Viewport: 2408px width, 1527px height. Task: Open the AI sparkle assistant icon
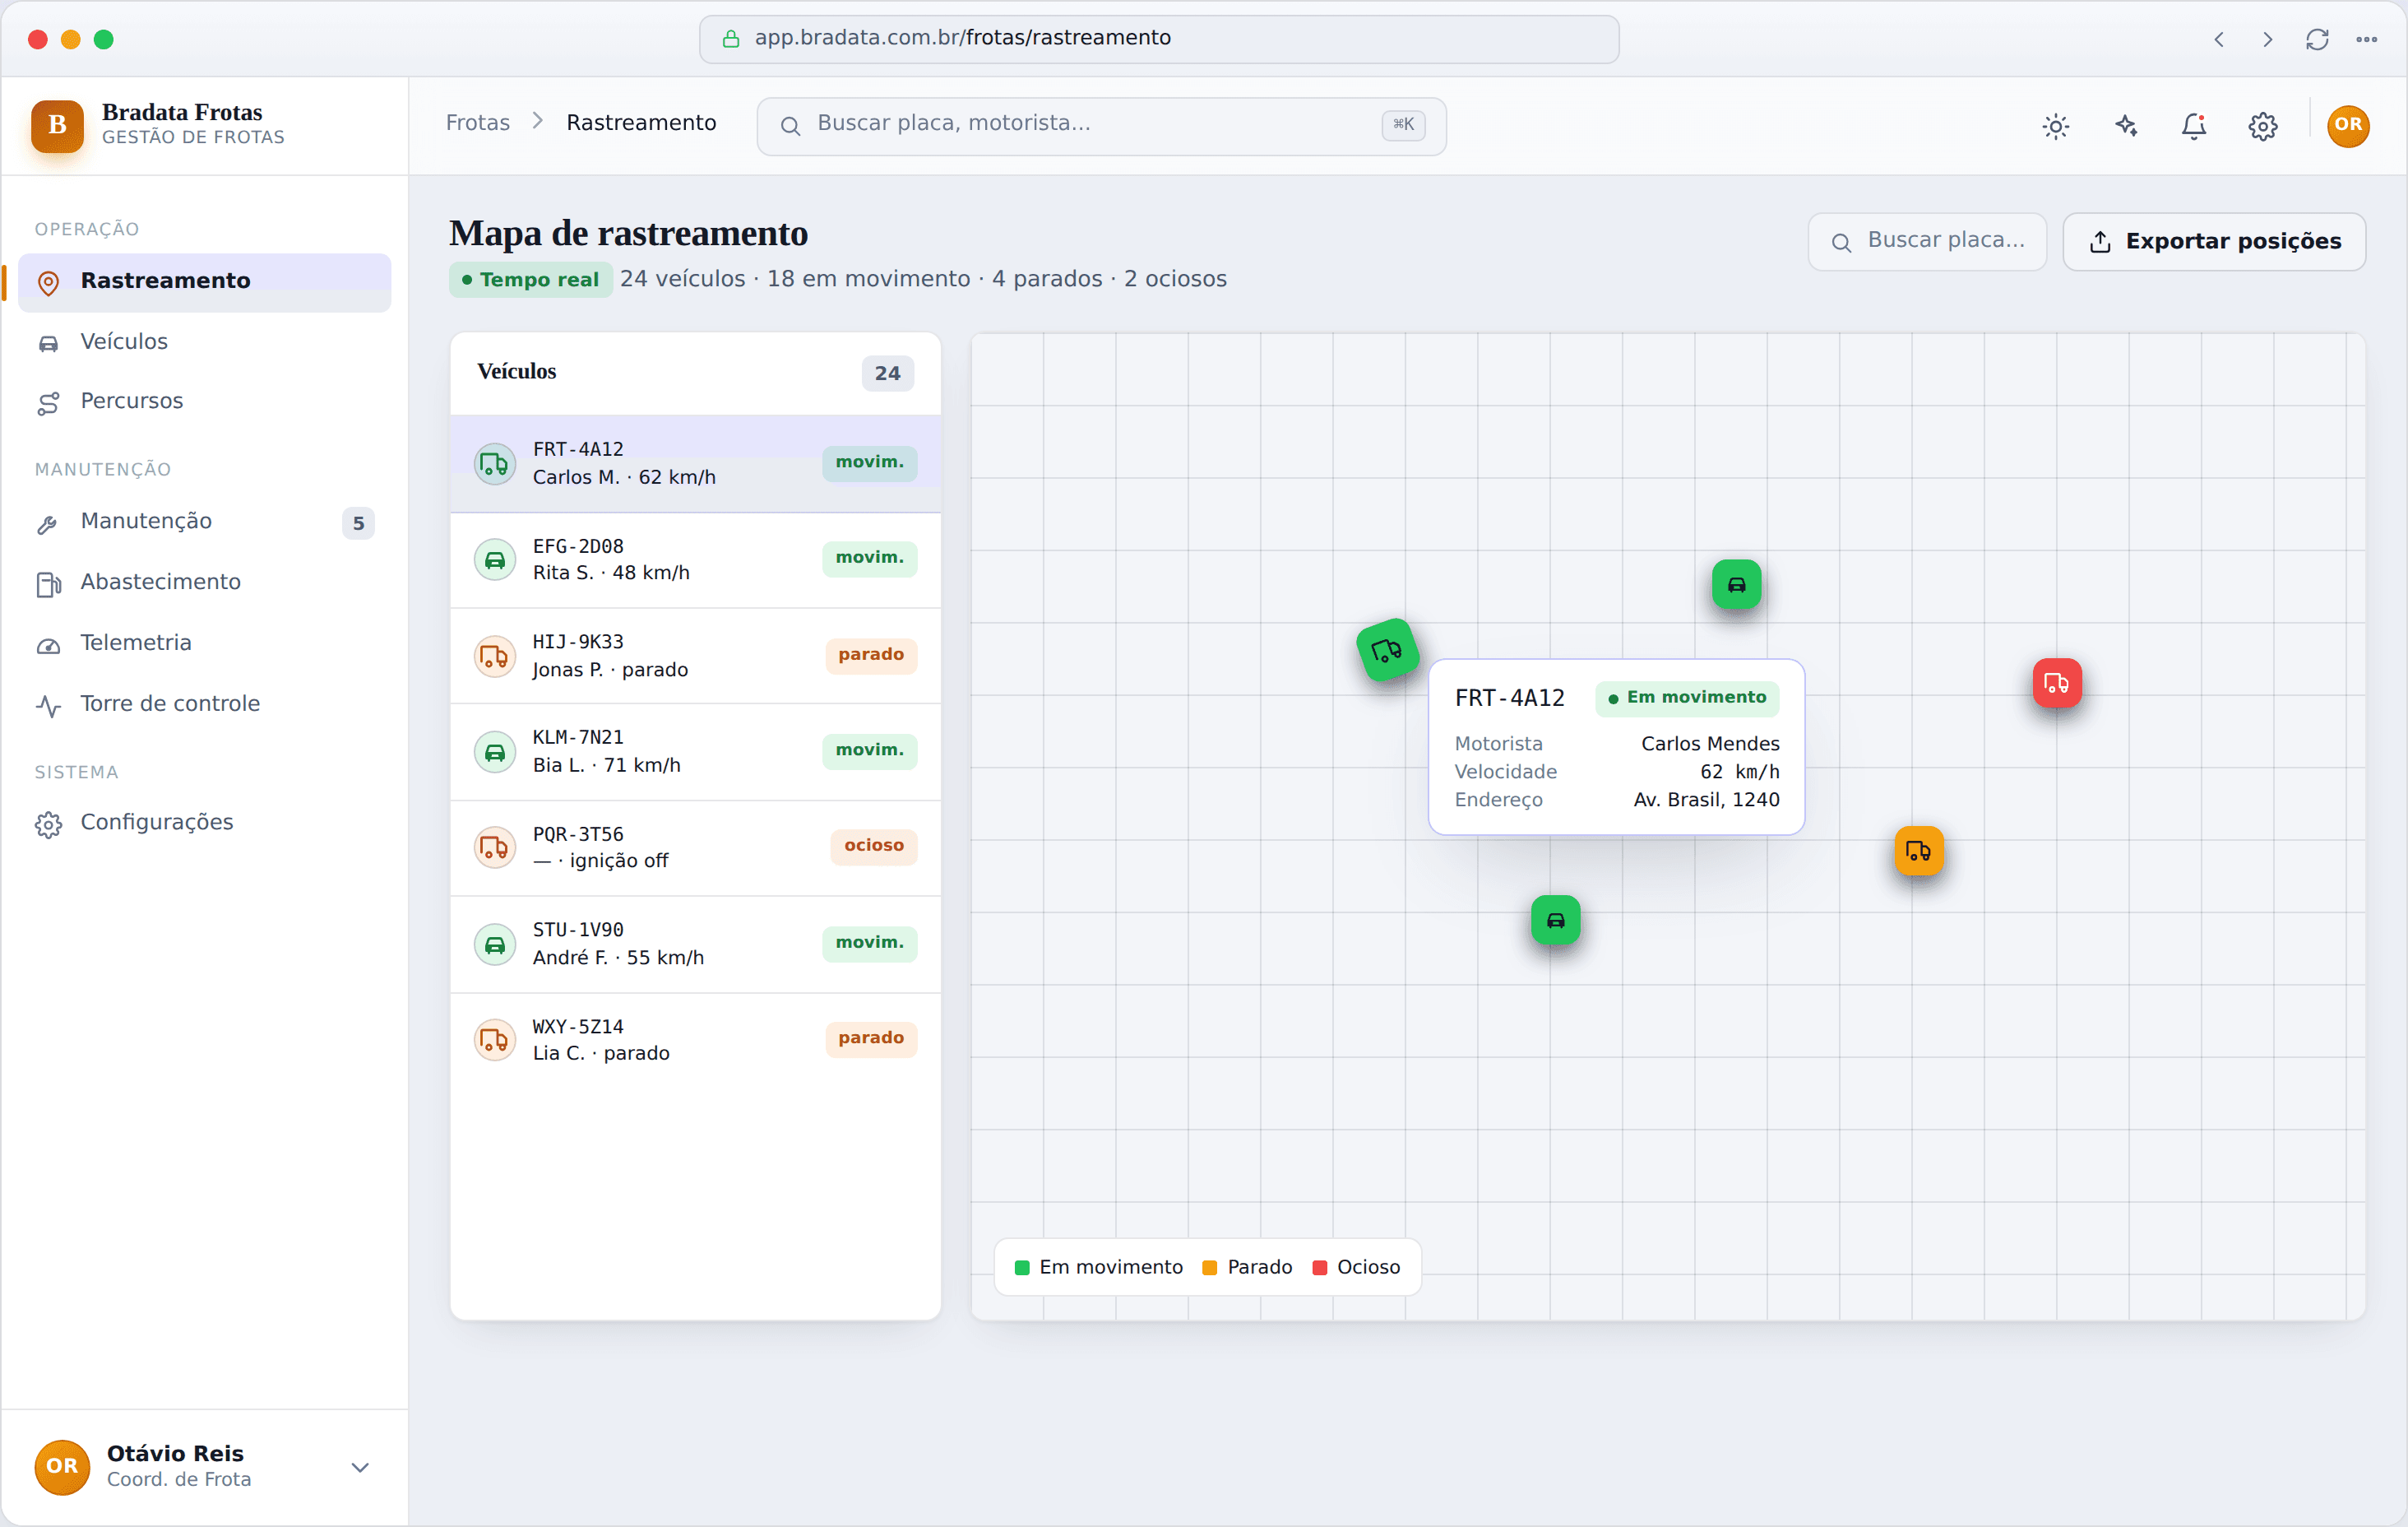pyautogui.click(x=2125, y=126)
